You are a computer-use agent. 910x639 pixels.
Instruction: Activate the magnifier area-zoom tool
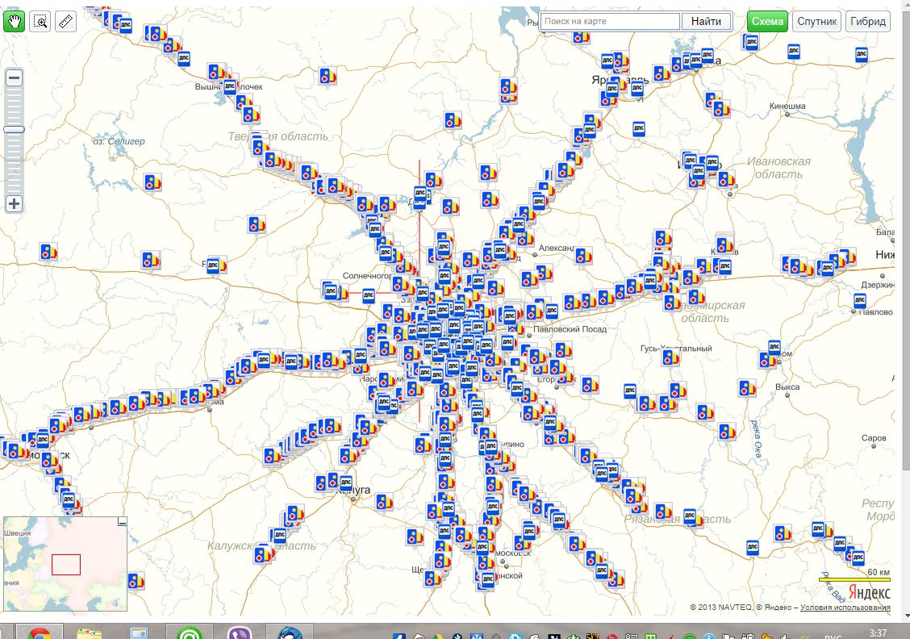[x=40, y=22]
